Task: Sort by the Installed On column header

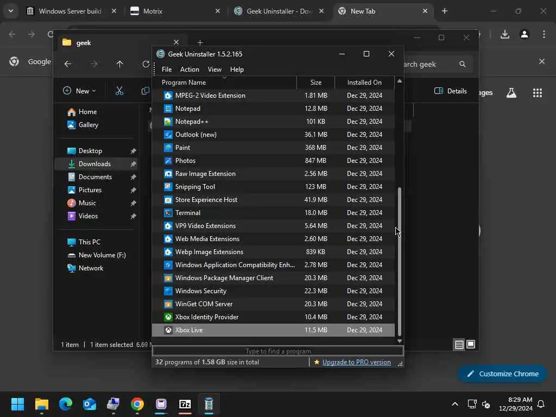Action: (x=364, y=83)
